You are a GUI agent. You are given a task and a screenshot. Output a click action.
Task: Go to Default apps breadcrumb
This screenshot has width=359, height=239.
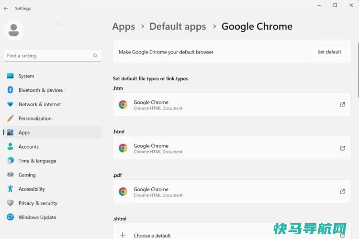coord(178,27)
